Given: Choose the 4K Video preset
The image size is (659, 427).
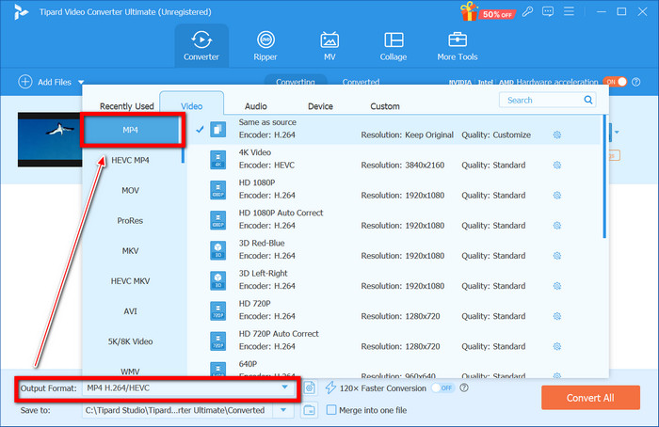Looking at the screenshot, I should pos(395,159).
